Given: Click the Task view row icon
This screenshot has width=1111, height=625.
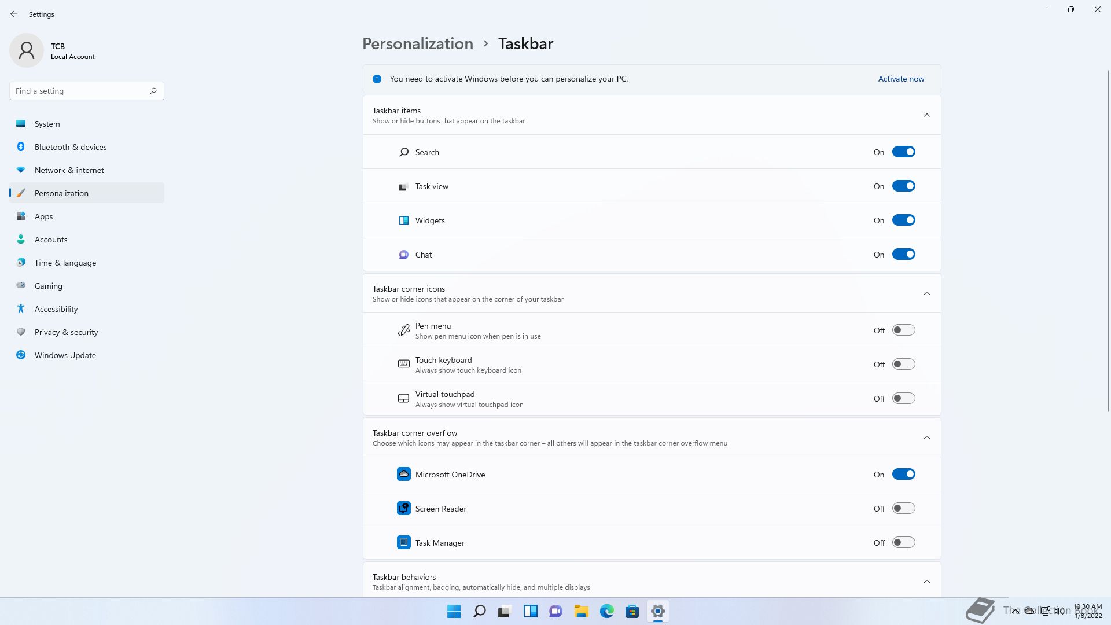Looking at the screenshot, I should [x=403, y=186].
